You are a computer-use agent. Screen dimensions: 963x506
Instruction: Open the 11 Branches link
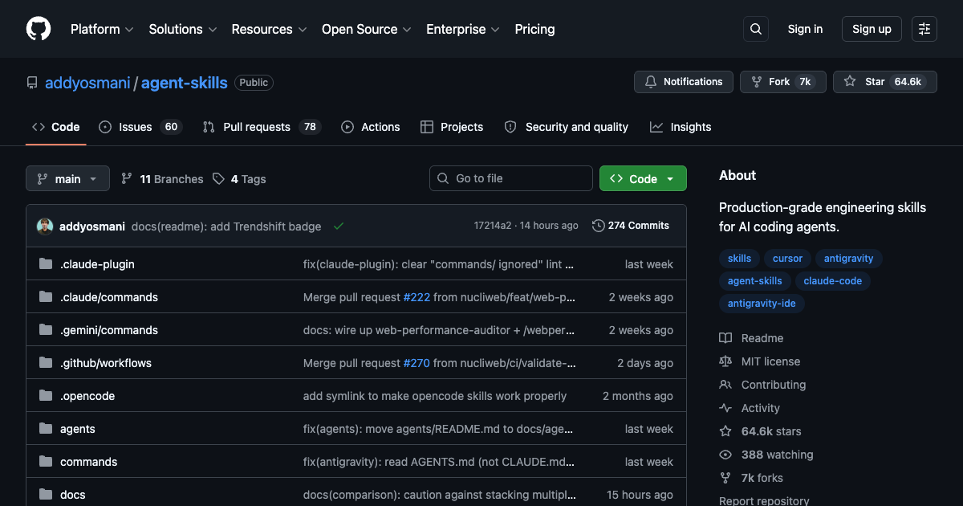(162, 179)
